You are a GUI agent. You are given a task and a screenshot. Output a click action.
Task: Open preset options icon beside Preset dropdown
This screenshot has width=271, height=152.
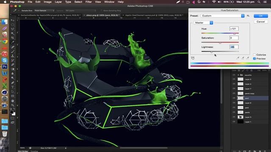248,16
